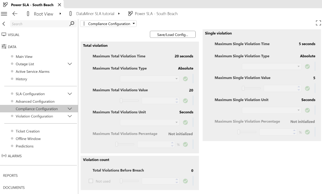Click the Maximum Single Violation Percentage slider
The image size is (322, 194).
pos(247,132)
